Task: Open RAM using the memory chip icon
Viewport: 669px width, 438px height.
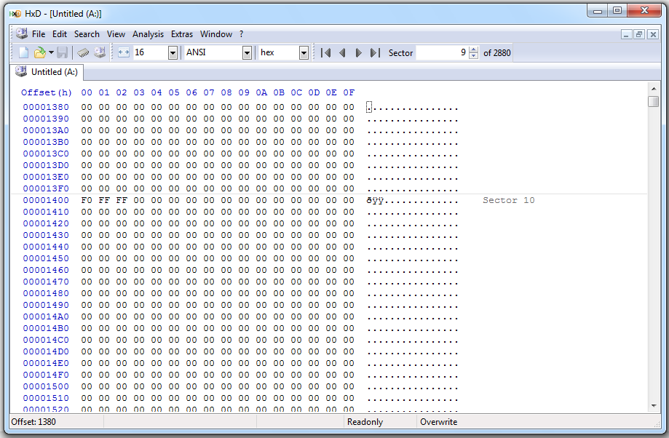Action: point(83,52)
